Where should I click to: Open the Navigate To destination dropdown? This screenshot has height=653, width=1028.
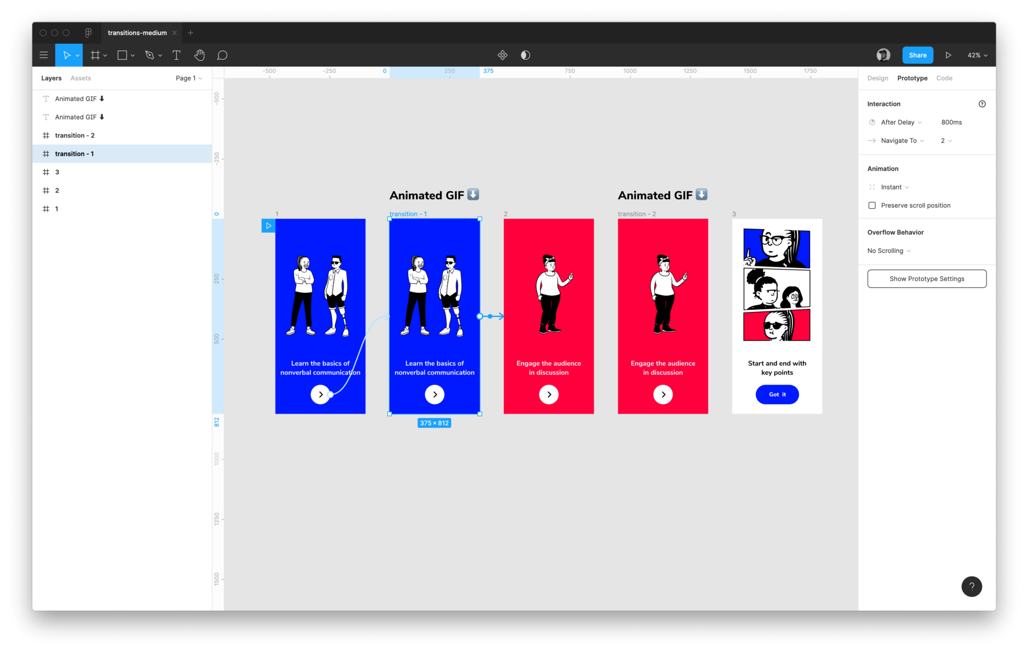coord(946,140)
